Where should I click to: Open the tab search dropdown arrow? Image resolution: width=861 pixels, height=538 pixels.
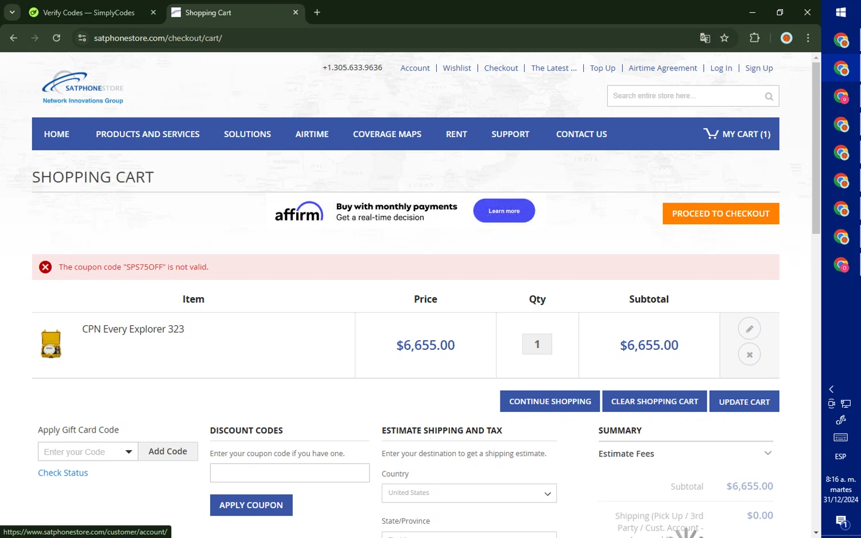pos(11,12)
